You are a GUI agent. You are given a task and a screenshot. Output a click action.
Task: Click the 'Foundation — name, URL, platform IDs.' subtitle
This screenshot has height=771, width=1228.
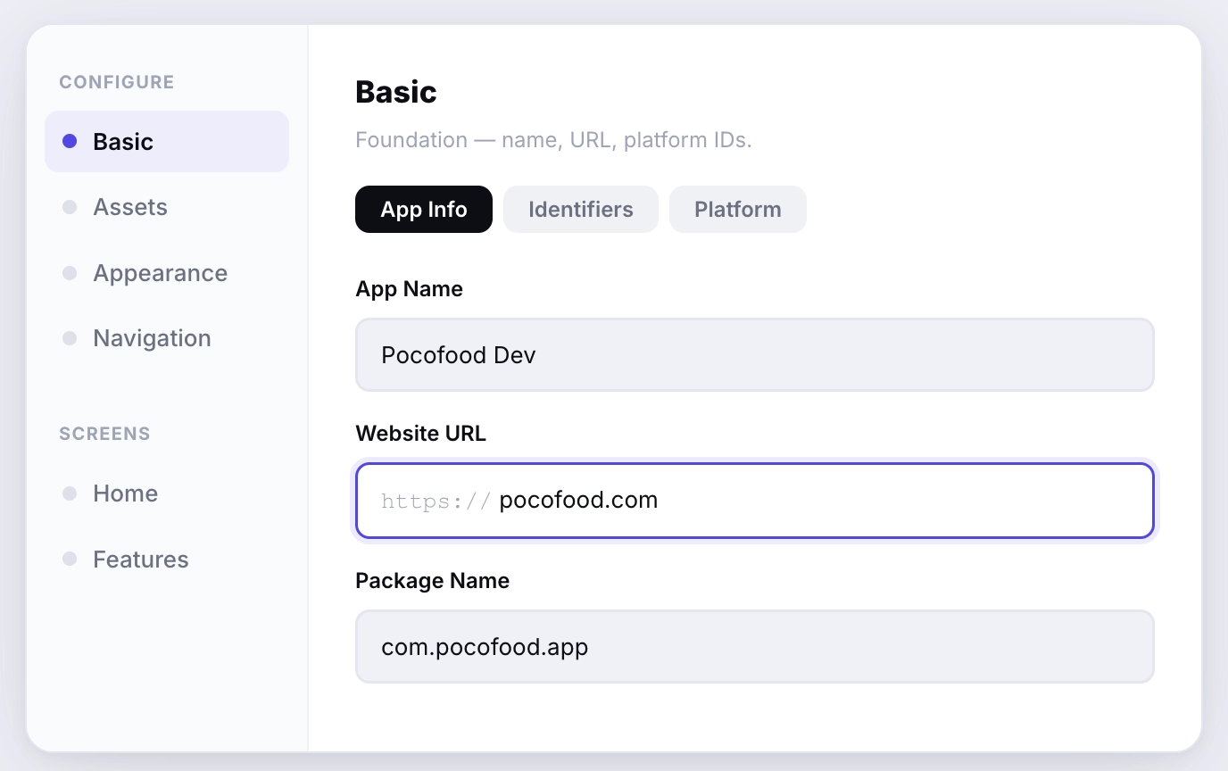coord(553,140)
